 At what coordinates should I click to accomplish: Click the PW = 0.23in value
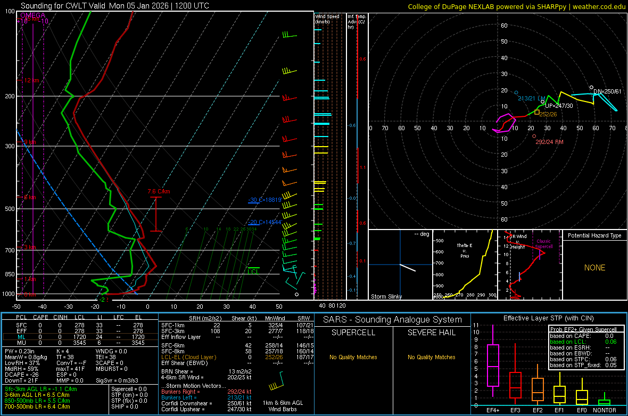point(20,351)
